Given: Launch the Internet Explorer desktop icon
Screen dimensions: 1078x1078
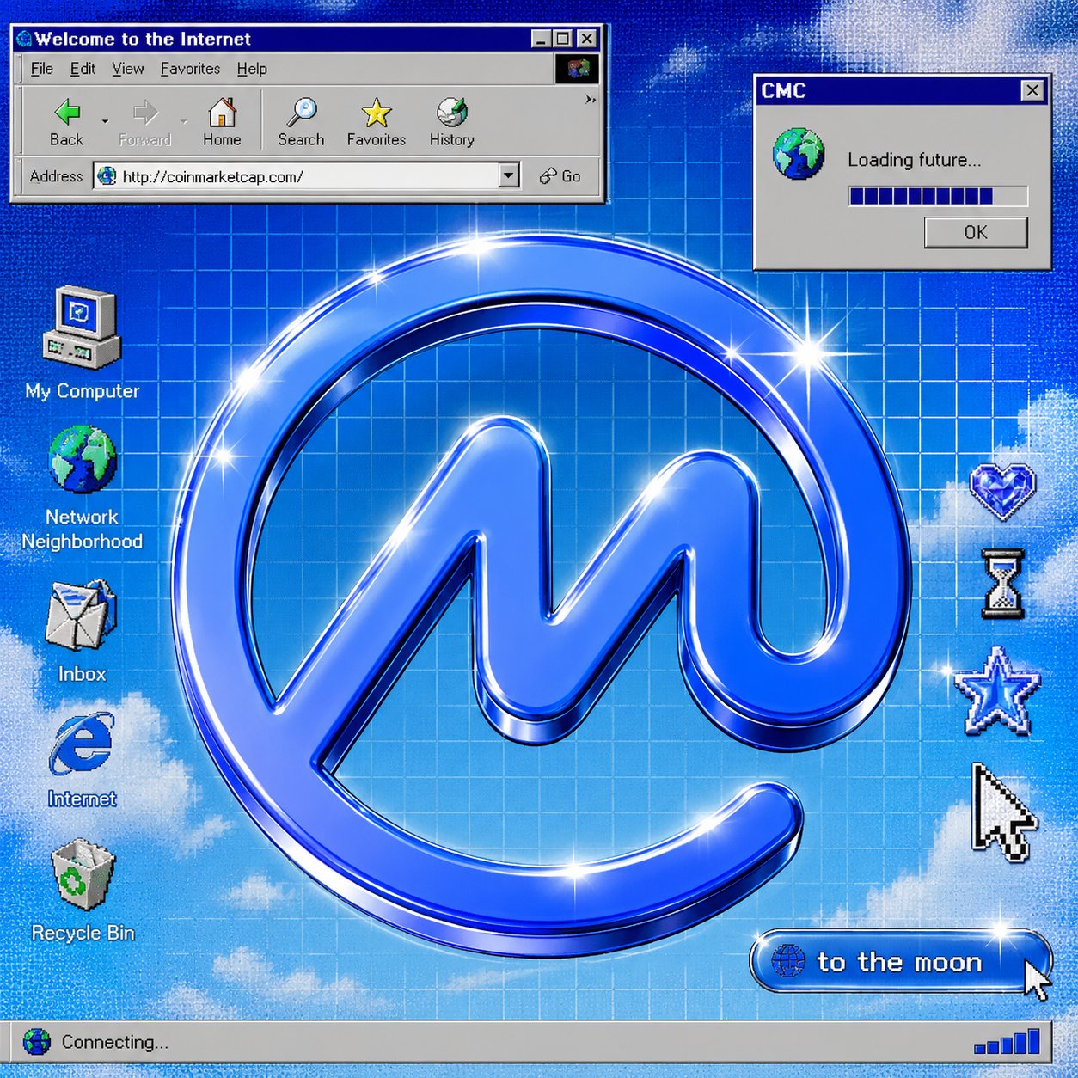Looking at the screenshot, I should click(x=82, y=744).
